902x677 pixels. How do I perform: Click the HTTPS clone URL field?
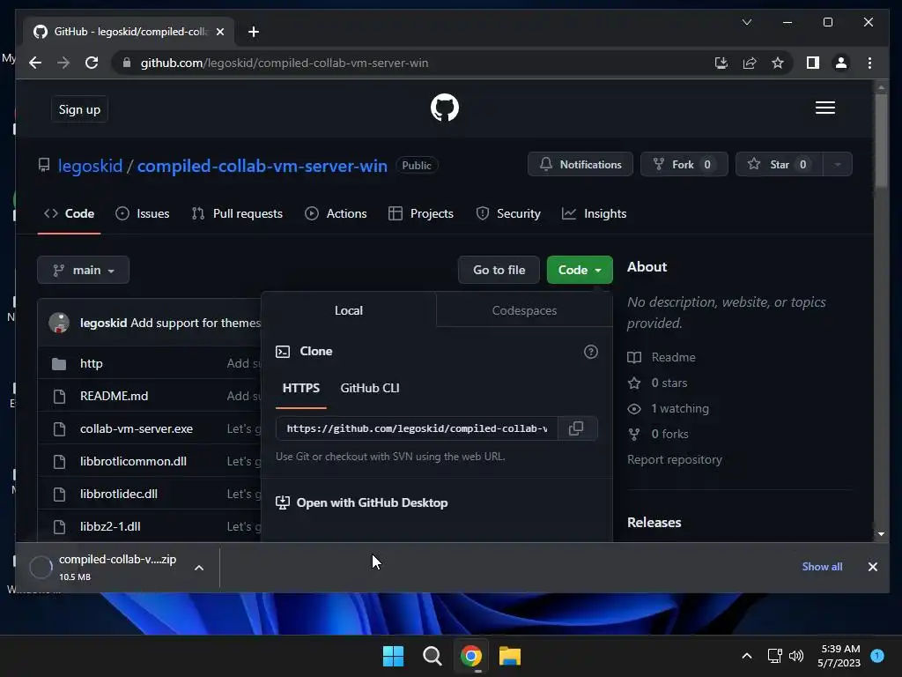417,428
